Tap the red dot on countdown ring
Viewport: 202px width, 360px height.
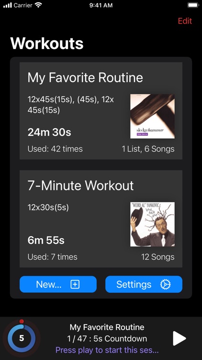click(x=22, y=321)
